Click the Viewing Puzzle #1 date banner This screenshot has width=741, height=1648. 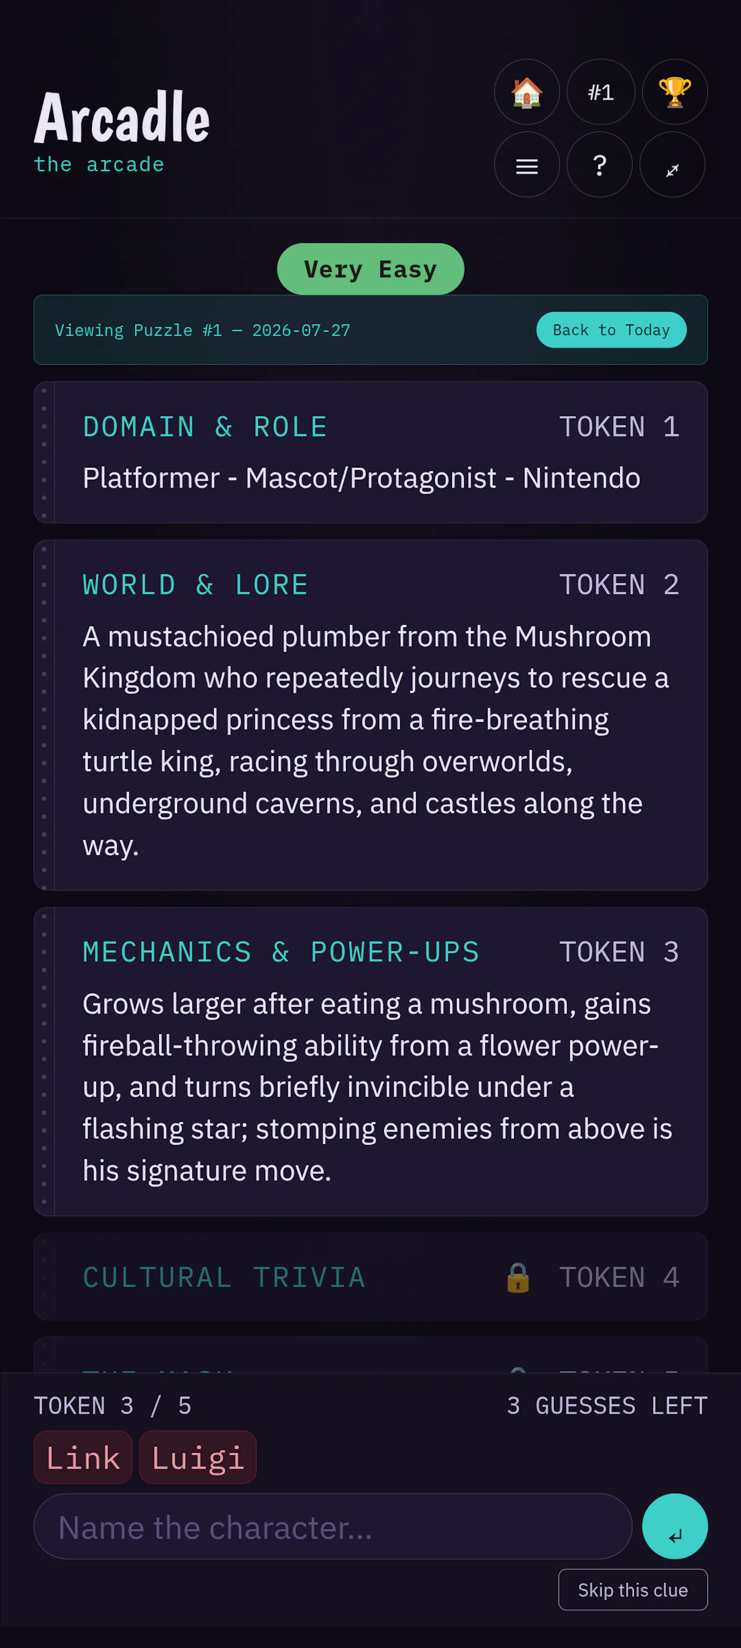point(370,330)
